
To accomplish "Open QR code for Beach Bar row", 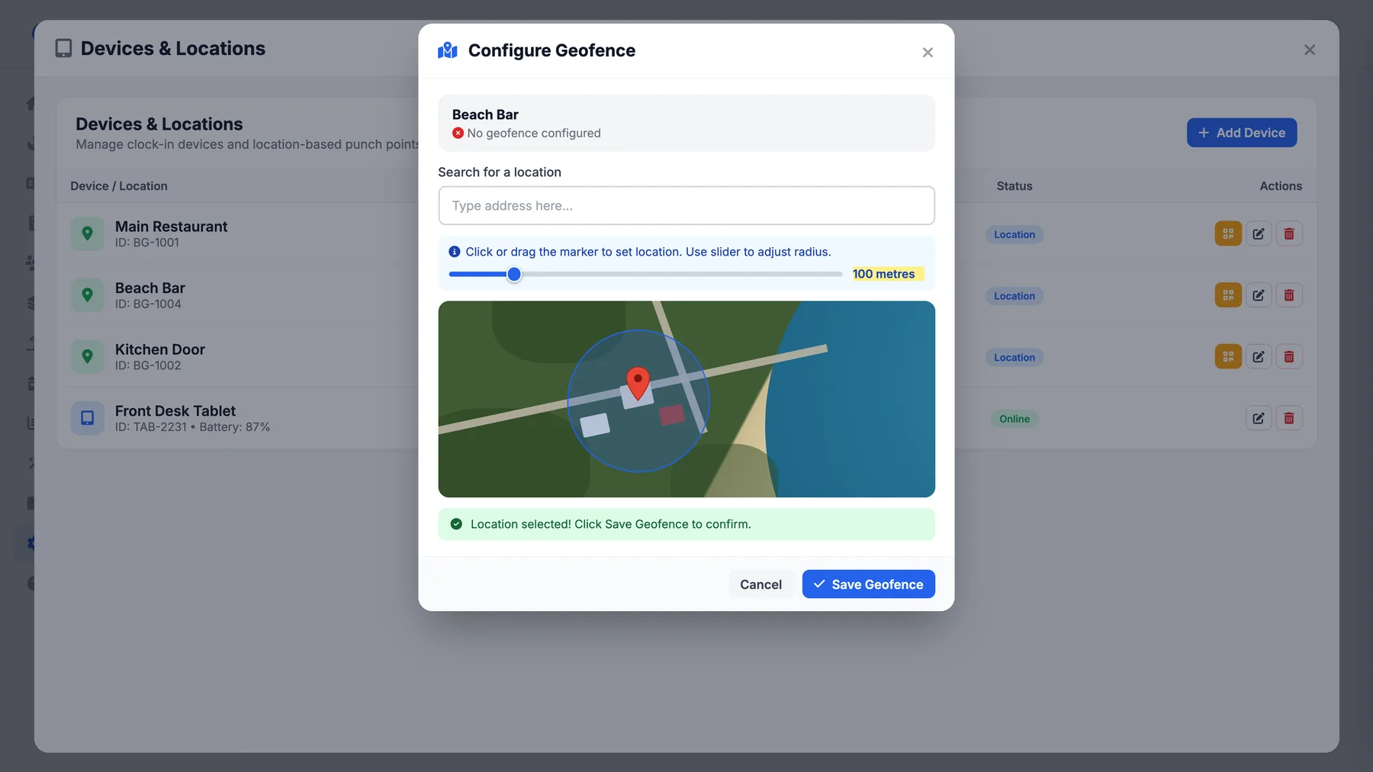I will coord(1228,295).
